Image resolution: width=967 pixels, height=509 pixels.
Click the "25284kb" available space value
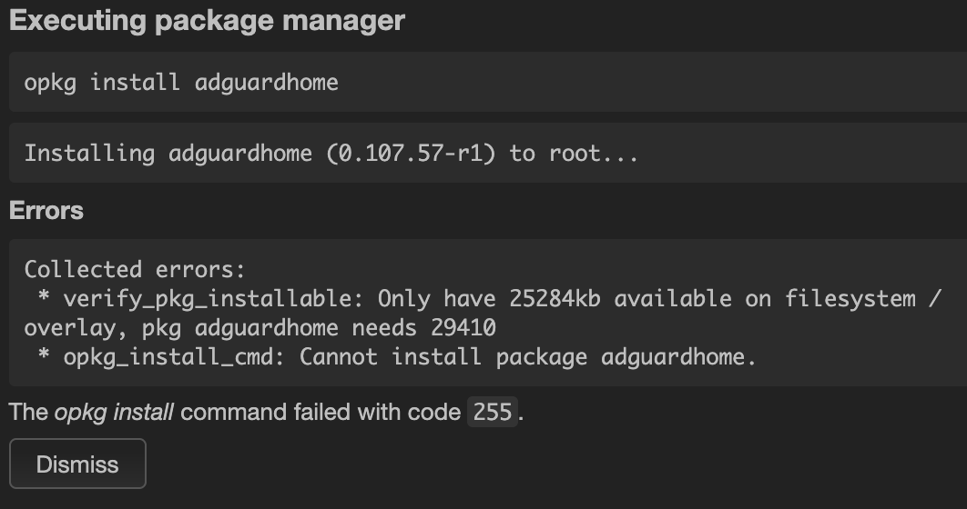(x=555, y=298)
